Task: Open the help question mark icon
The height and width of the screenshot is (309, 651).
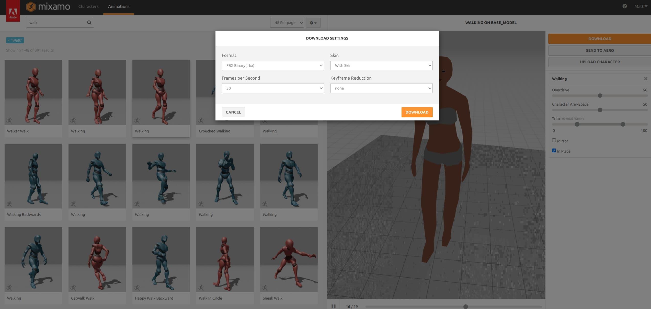Action: click(624, 6)
